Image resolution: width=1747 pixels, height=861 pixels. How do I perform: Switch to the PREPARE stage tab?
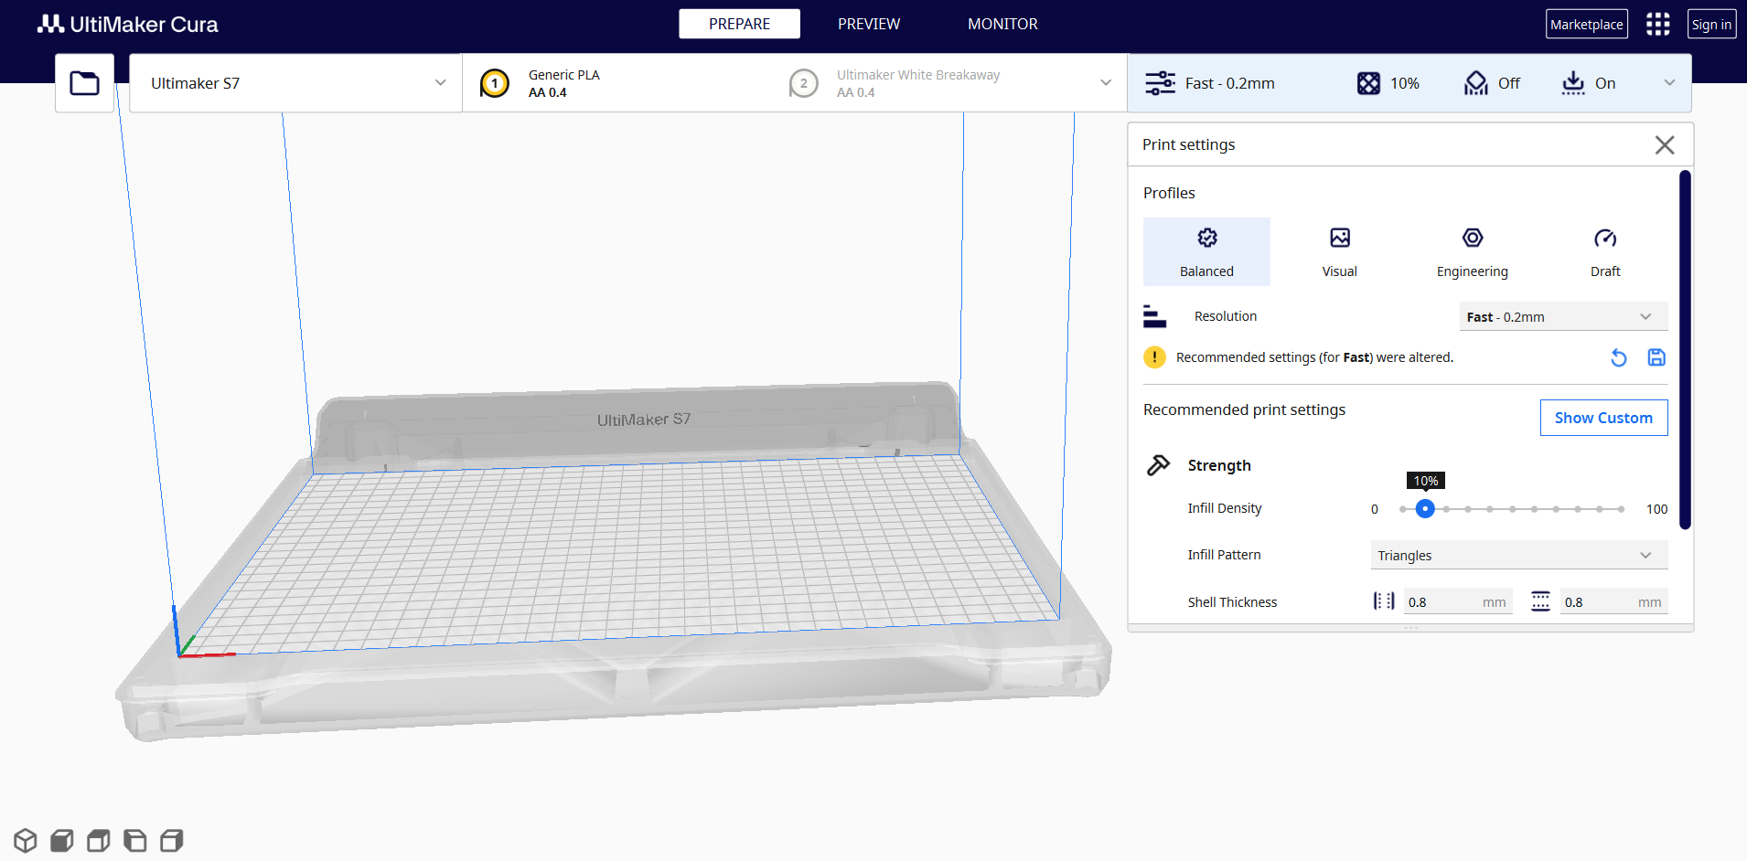pos(739,24)
